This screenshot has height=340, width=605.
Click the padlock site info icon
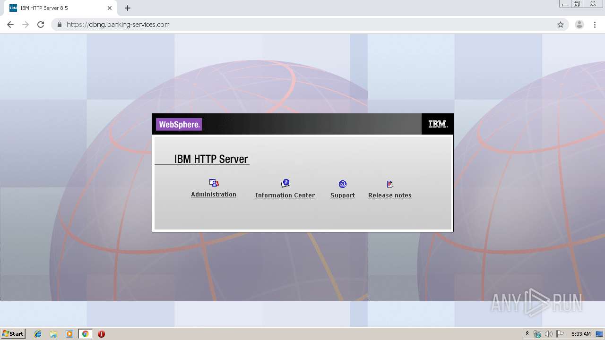[x=60, y=25]
